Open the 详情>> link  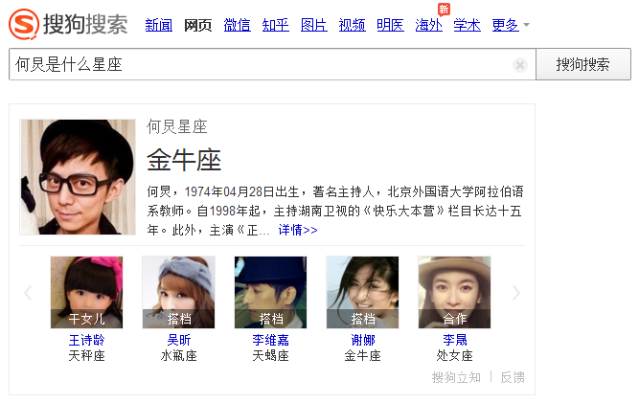tap(298, 230)
